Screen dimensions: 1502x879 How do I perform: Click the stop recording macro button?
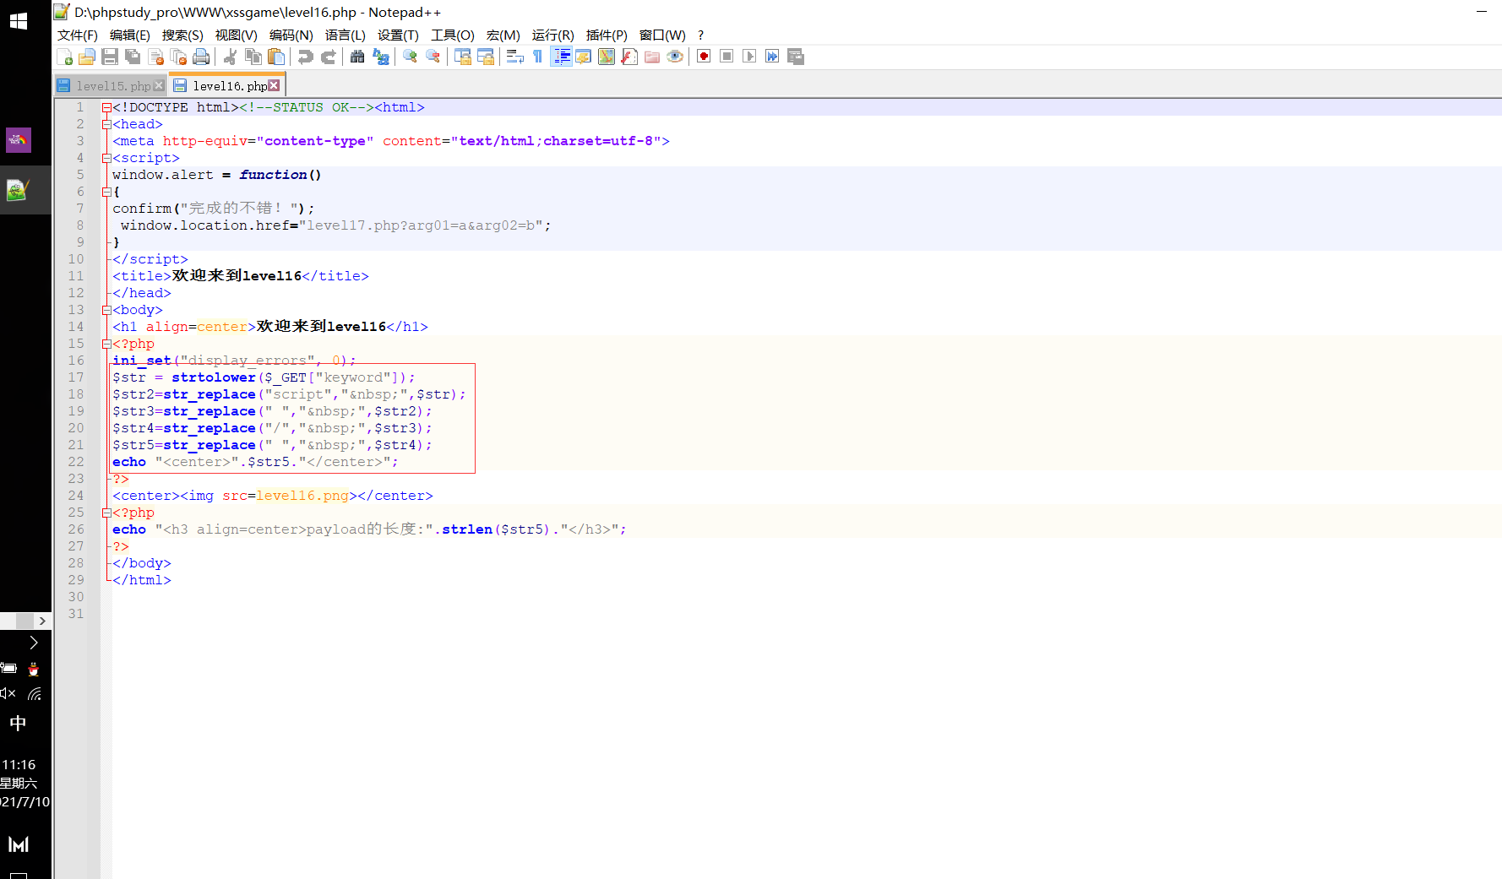point(727,57)
